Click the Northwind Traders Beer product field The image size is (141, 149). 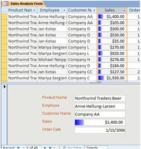[x=100, y=98]
